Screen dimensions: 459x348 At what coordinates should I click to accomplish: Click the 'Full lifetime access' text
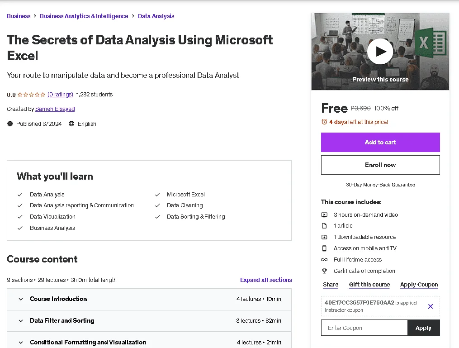[x=358, y=260]
